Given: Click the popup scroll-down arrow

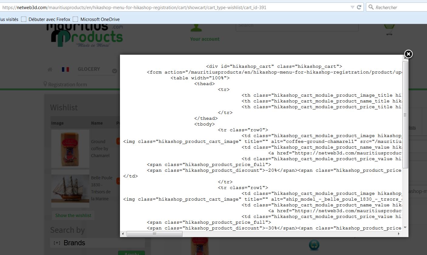Looking at the screenshot, I should [x=405, y=228].
